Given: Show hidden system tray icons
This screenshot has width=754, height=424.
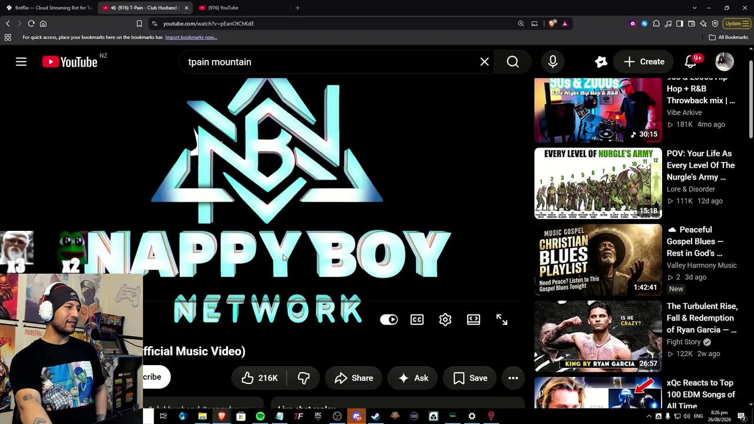Looking at the screenshot, I should tap(649, 417).
